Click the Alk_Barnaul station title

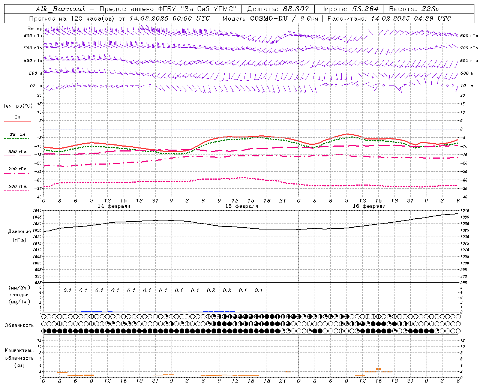point(60,9)
